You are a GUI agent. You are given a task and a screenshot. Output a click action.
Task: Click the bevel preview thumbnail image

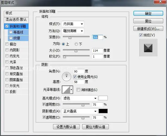coord(148,48)
